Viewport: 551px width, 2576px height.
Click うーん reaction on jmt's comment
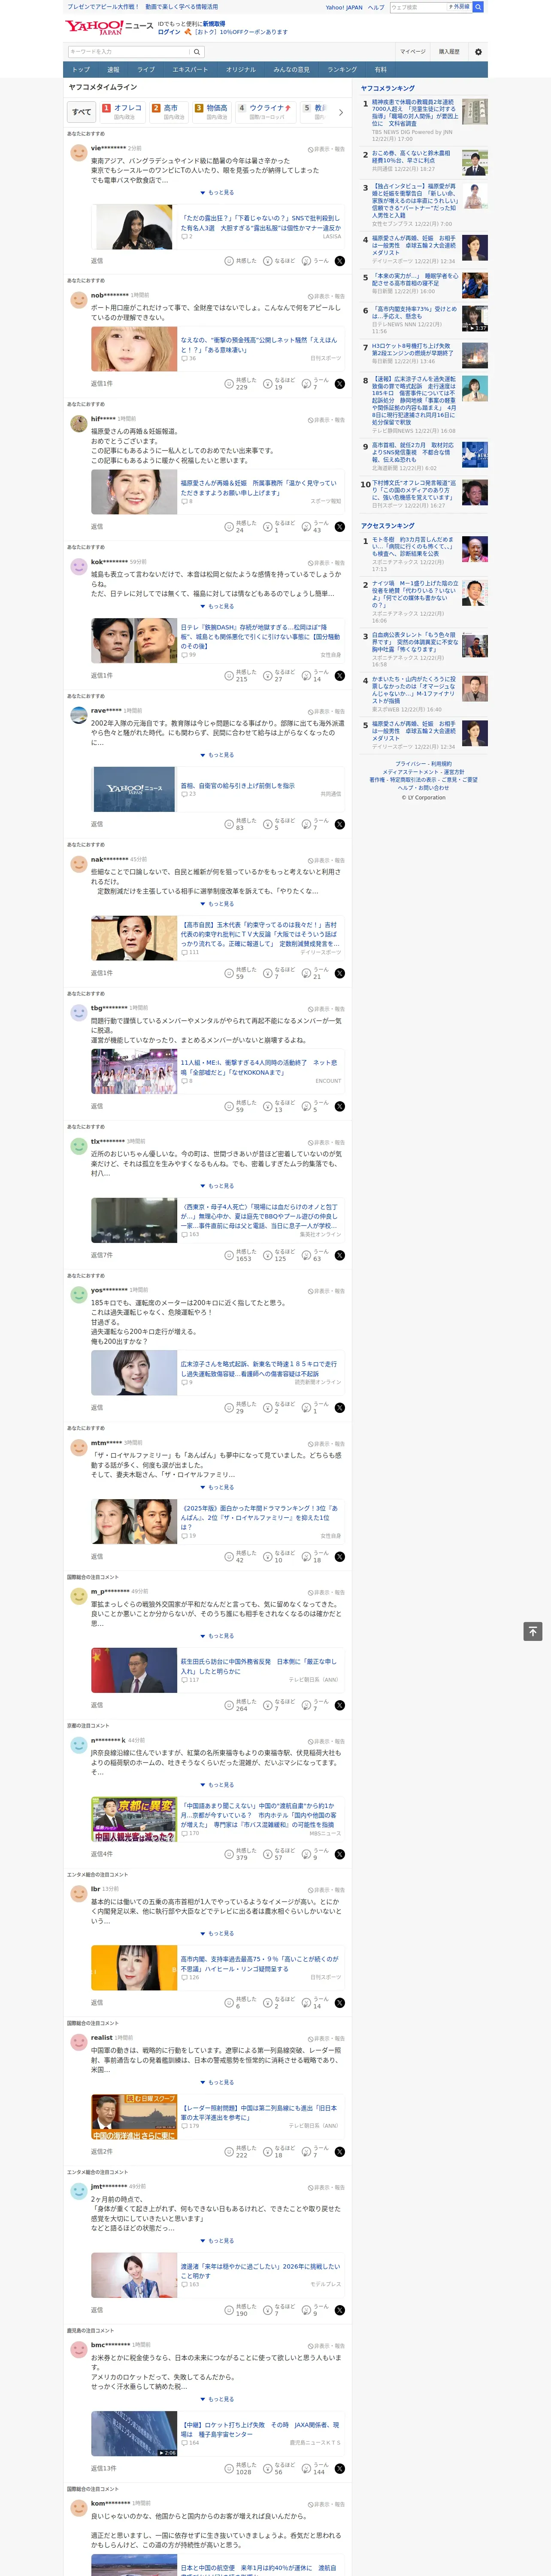pos(315,2310)
